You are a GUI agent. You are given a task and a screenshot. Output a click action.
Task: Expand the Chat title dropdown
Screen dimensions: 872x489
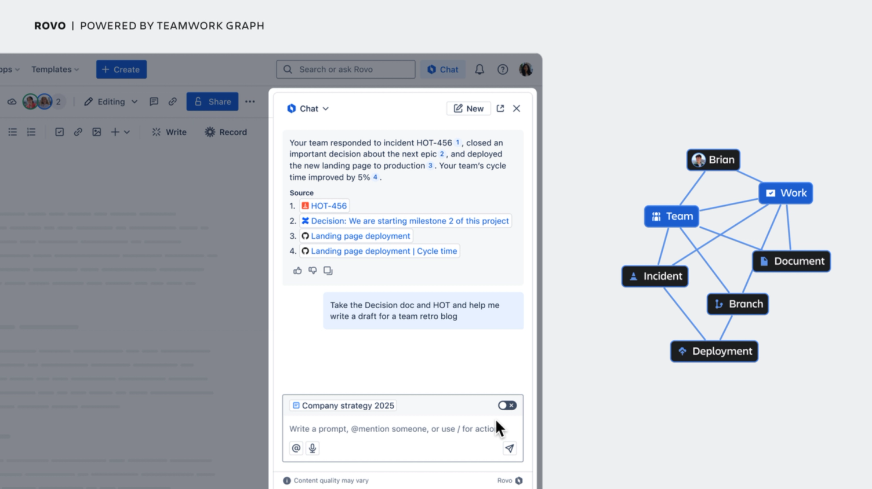pyautogui.click(x=308, y=108)
